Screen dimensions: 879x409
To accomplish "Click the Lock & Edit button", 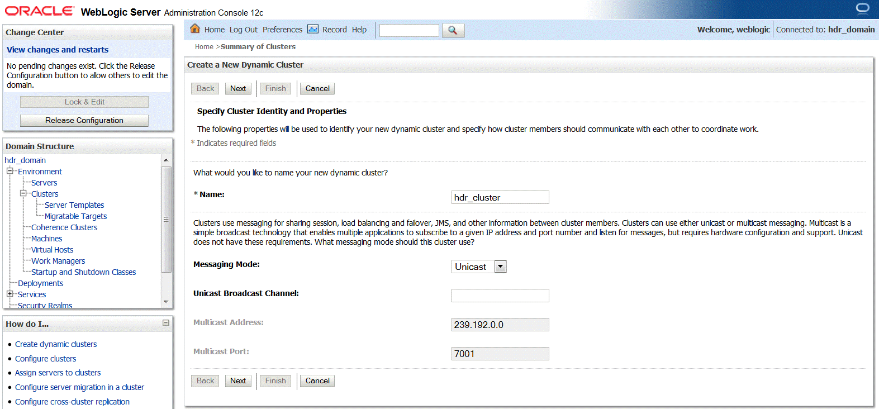I will [84, 102].
